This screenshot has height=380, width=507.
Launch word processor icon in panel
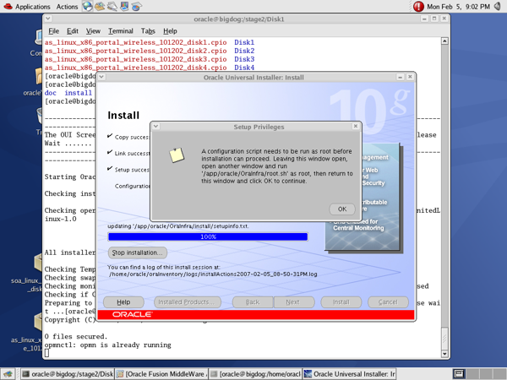(112, 6)
